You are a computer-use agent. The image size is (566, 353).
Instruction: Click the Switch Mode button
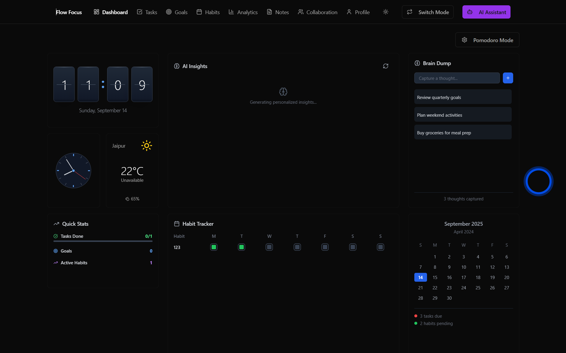tap(428, 12)
